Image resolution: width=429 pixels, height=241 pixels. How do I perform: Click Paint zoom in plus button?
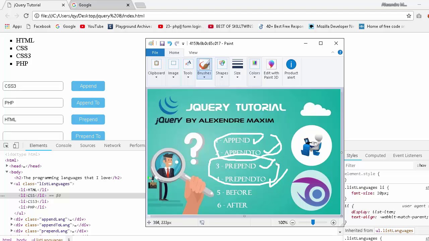point(333,223)
